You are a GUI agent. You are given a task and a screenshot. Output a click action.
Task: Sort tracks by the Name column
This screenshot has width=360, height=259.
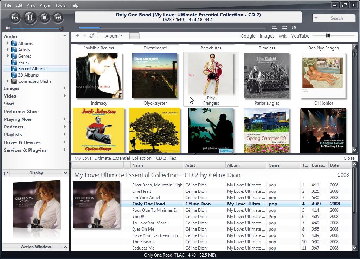tap(157, 165)
